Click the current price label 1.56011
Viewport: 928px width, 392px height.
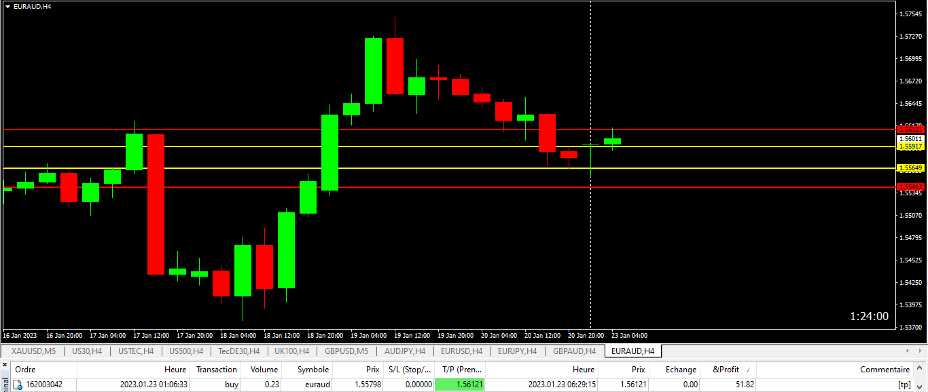pos(910,138)
